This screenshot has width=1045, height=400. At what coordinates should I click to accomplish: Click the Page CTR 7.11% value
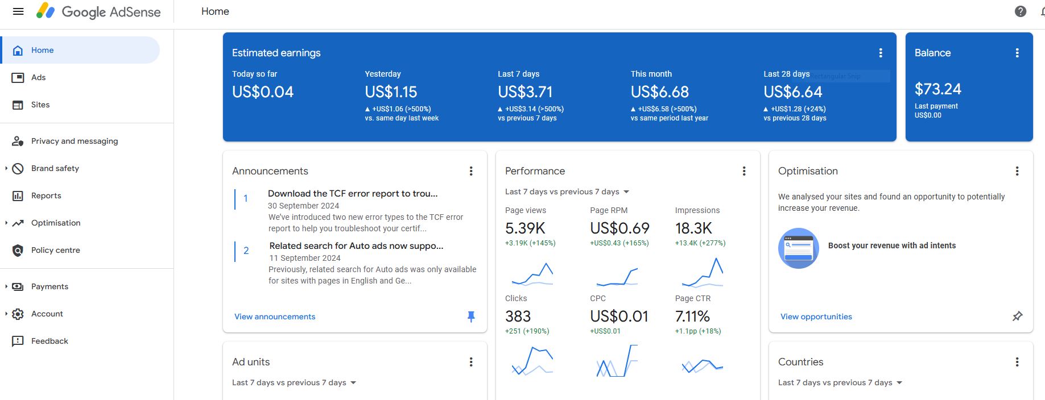coord(692,316)
